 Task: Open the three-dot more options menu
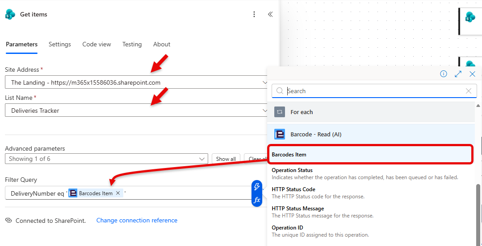tap(254, 14)
